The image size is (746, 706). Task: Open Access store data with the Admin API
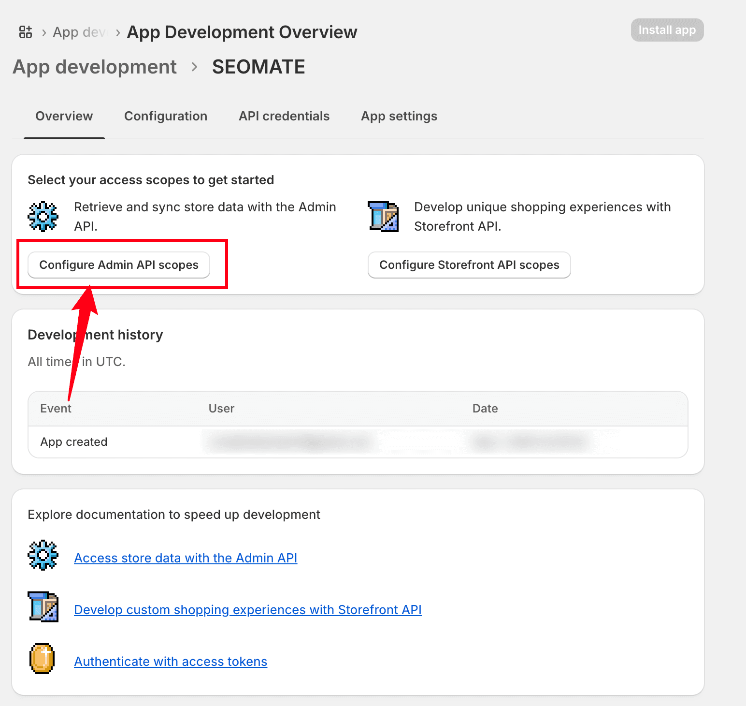[x=185, y=558]
